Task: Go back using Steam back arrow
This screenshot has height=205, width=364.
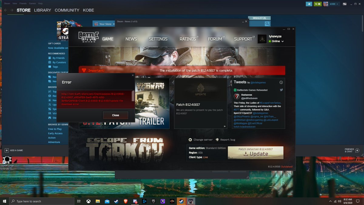Action: pyautogui.click(x=5, y=10)
